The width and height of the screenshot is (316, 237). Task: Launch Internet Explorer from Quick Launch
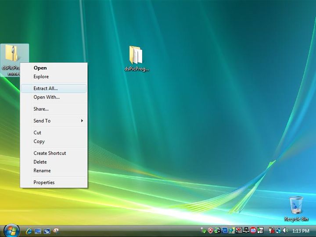(29, 230)
